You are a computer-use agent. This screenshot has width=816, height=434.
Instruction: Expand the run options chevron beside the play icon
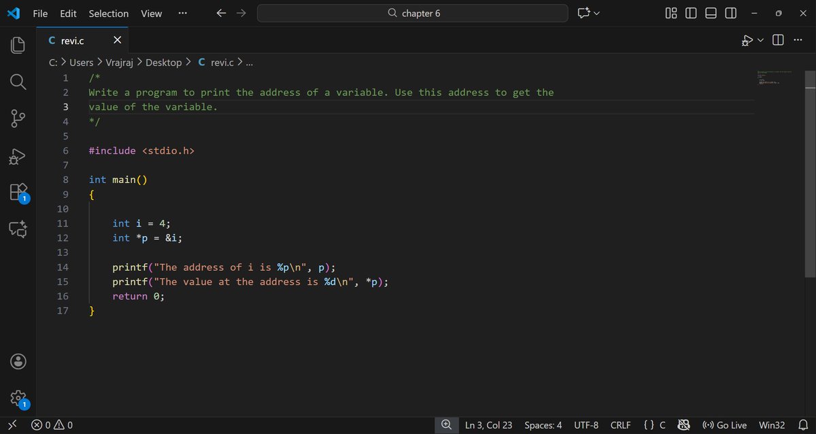[x=761, y=40]
